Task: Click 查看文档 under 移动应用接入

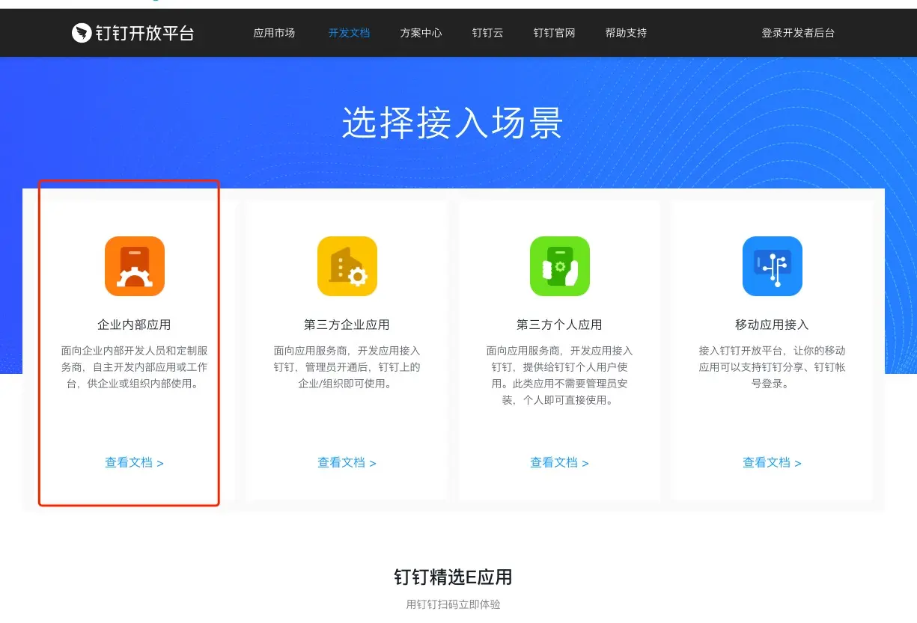Action: pos(772,463)
